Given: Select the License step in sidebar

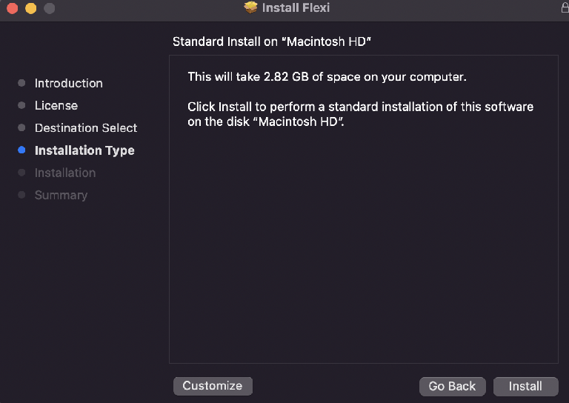Looking at the screenshot, I should click(x=56, y=105).
